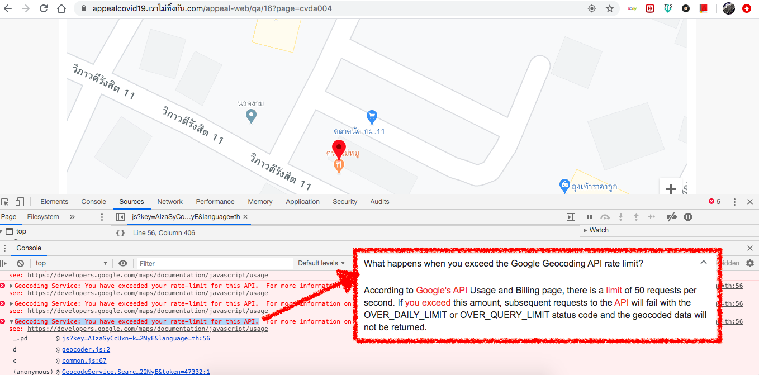Screen dimensions: 759x375
Task: View site info via the lock icon
Action: tap(84, 9)
